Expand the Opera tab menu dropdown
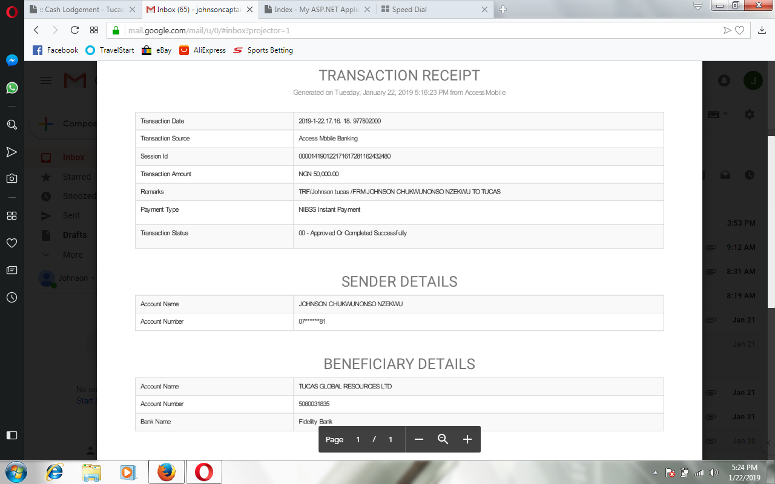Screen dimensions: 775x484 pyautogui.click(x=697, y=6)
